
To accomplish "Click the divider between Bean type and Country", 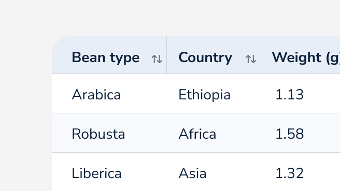I will point(166,55).
